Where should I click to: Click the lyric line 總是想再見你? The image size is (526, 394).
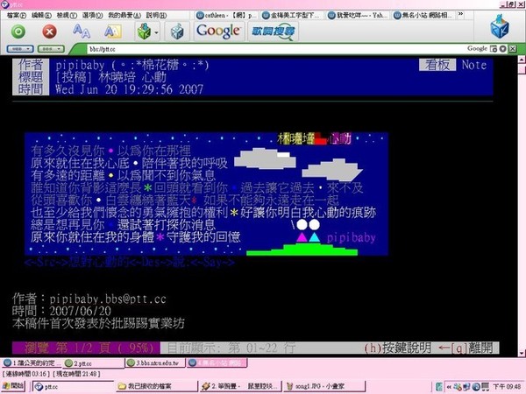(x=68, y=224)
